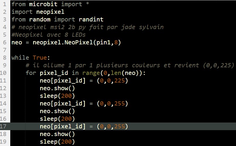236x146 pixels.
Task: Click line number 7 in the gutter
Action: tap(5, 50)
